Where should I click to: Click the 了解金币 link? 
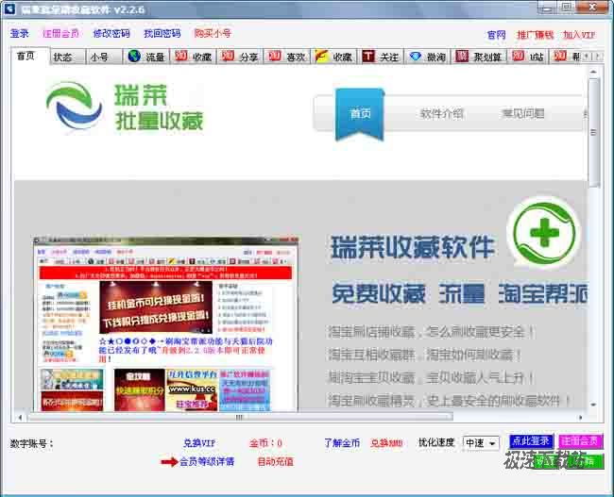click(x=342, y=443)
